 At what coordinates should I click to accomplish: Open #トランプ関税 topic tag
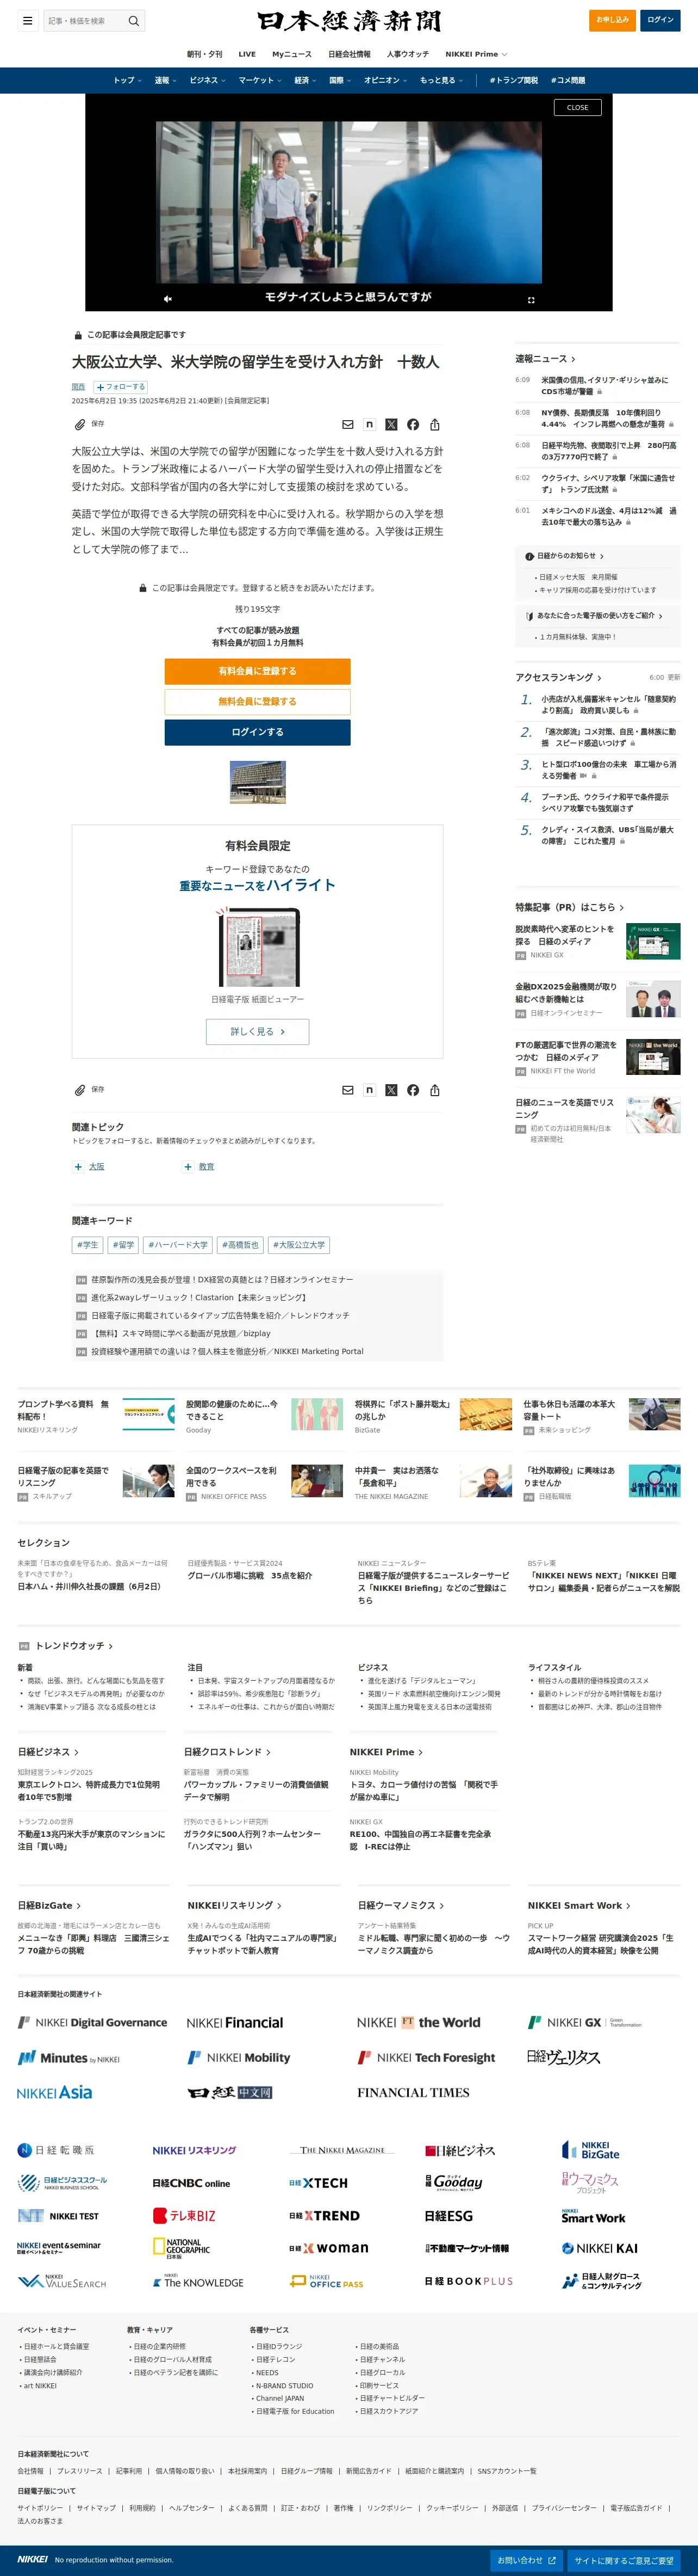513,80
